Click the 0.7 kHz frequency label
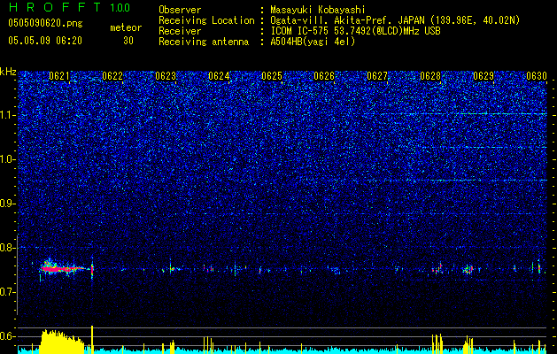557x354 pixels. tap(8, 292)
